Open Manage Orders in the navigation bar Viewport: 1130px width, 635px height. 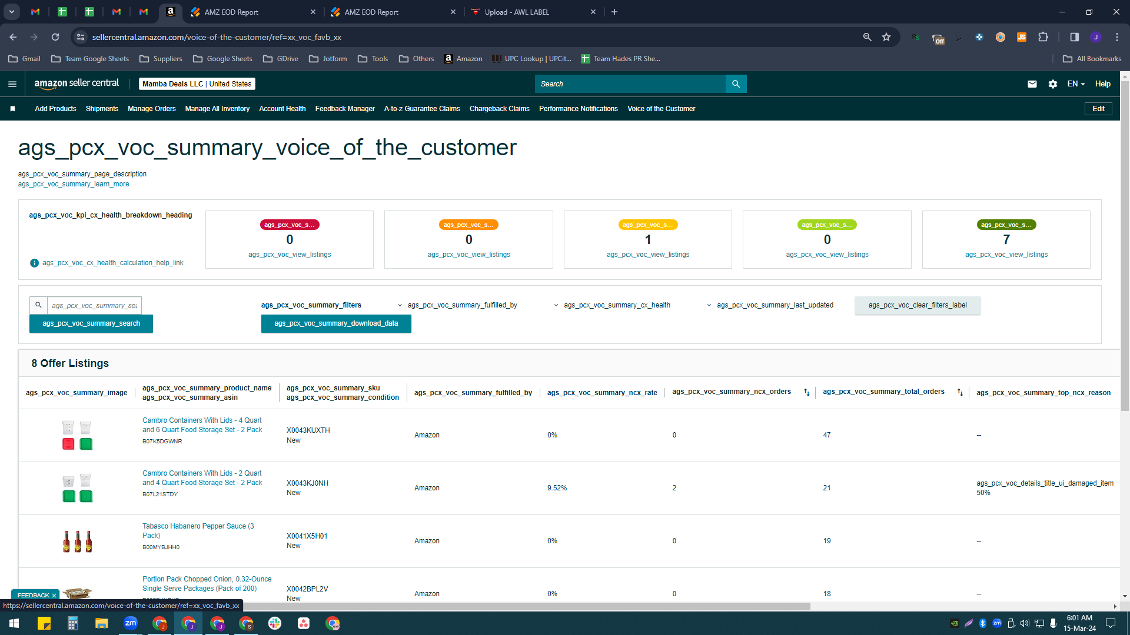pyautogui.click(x=152, y=109)
